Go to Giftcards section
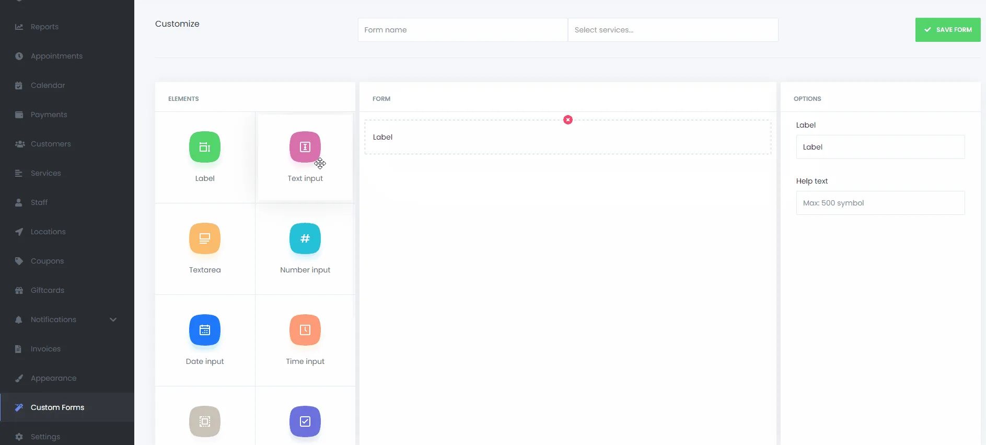Image resolution: width=986 pixels, height=445 pixels. [48, 290]
